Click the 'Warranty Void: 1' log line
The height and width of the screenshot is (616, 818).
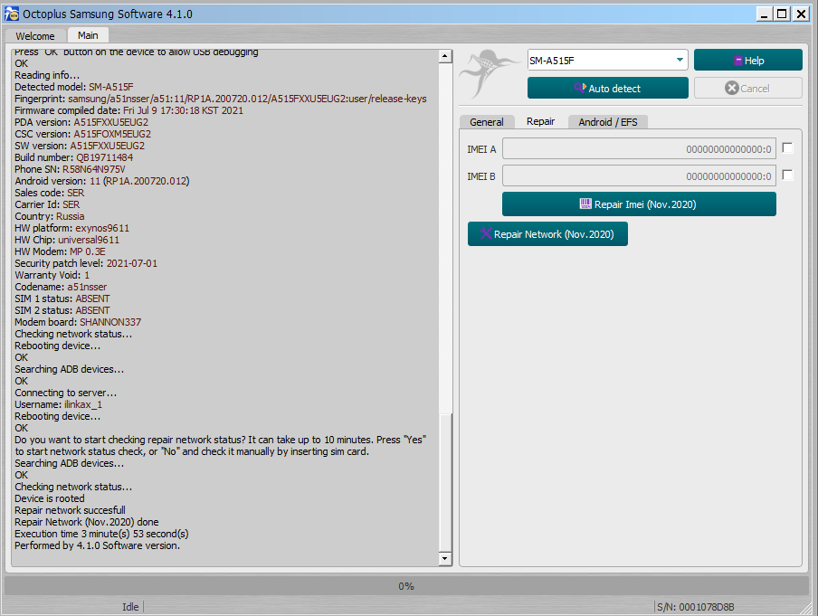click(x=52, y=275)
